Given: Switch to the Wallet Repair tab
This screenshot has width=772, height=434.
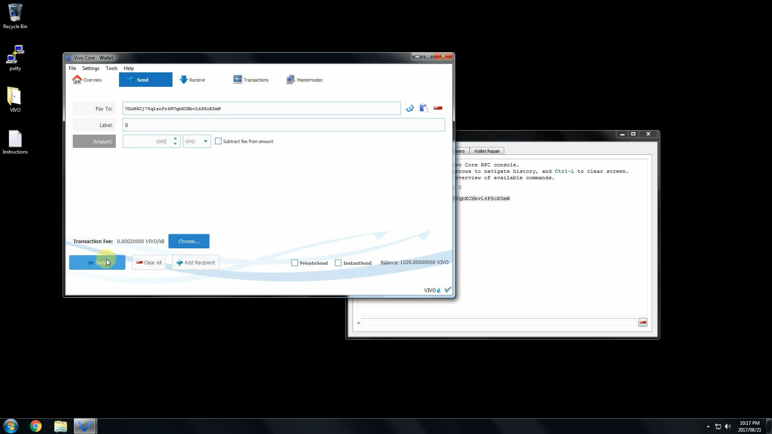Looking at the screenshot, I should (487, 151).
